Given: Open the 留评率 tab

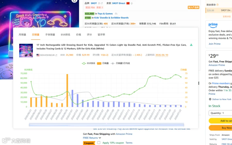Looking at the screenshot, I should (101, 35).
